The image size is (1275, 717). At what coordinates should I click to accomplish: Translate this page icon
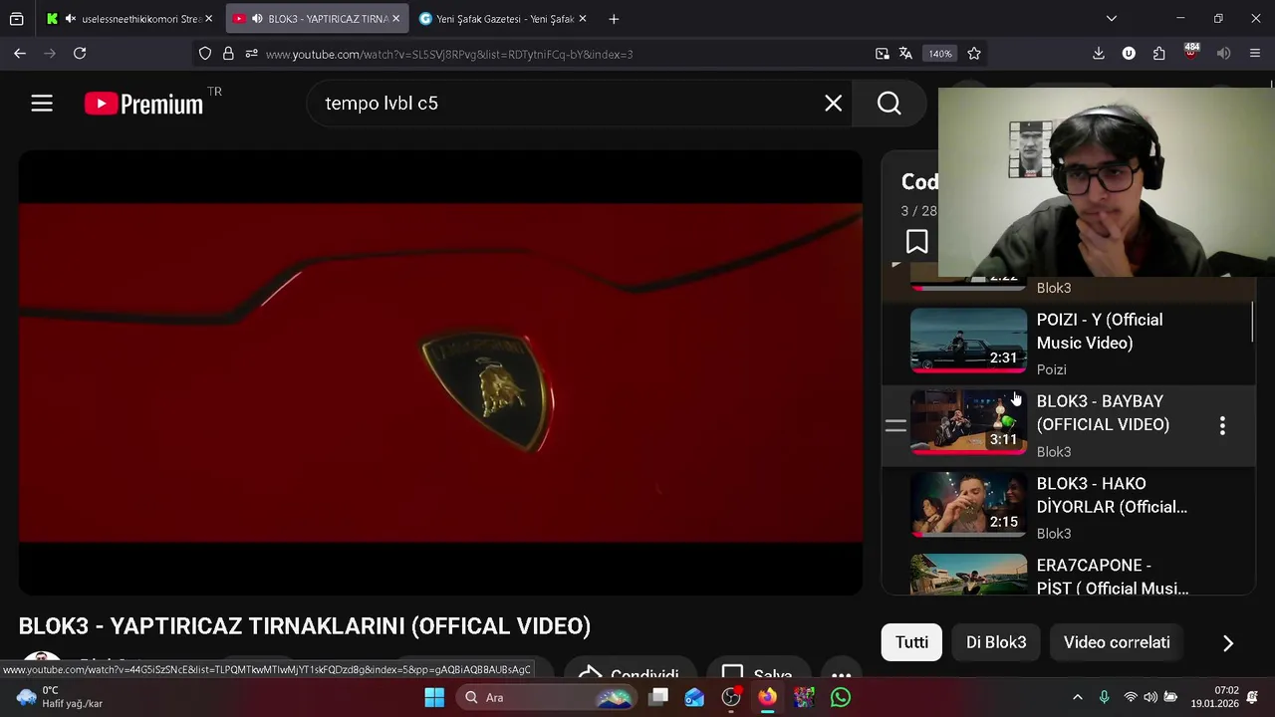click(905, 54)
